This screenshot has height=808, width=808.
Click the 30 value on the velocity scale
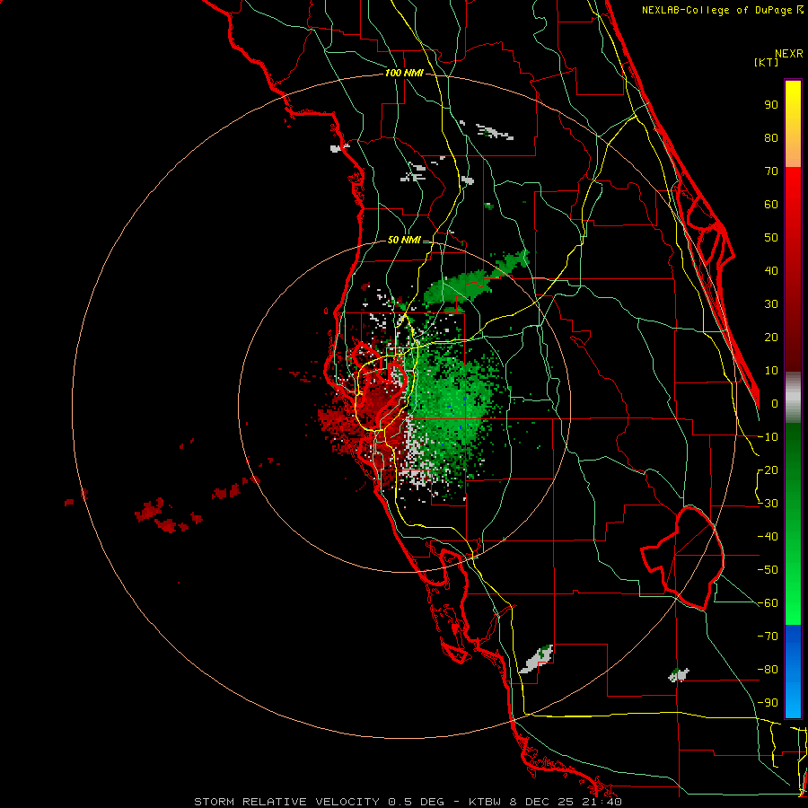tap(771, 304)
